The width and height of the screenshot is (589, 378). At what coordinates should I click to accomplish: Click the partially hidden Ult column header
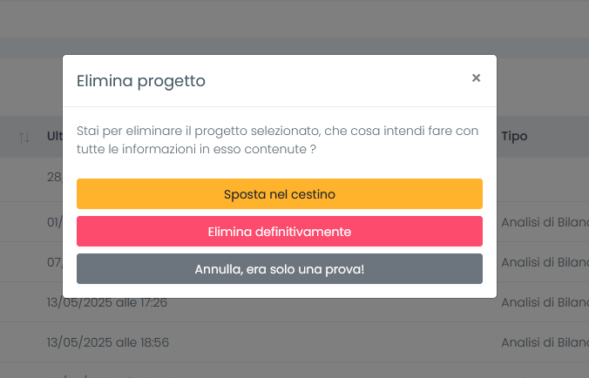pyautogui.click(x=55, y=136)
